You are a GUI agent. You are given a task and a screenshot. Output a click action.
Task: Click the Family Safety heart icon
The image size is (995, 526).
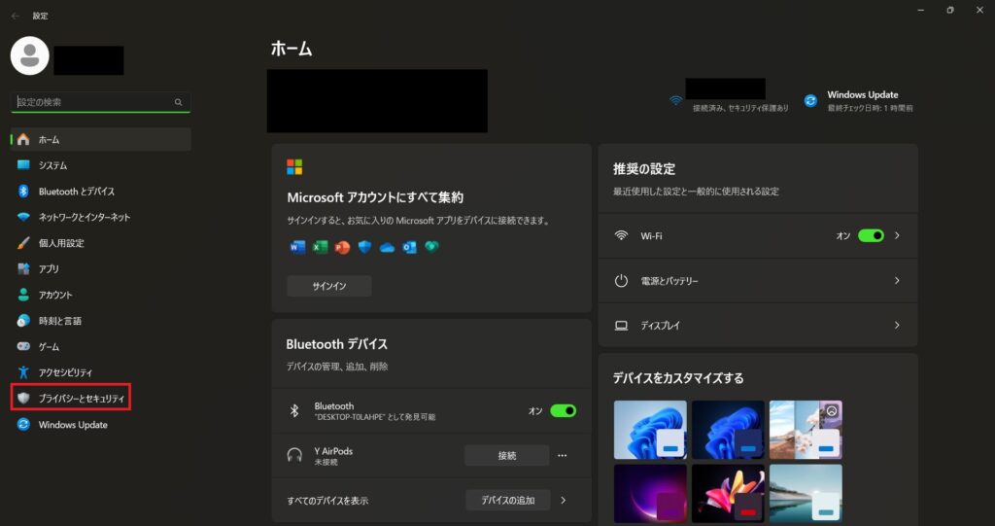432,247
